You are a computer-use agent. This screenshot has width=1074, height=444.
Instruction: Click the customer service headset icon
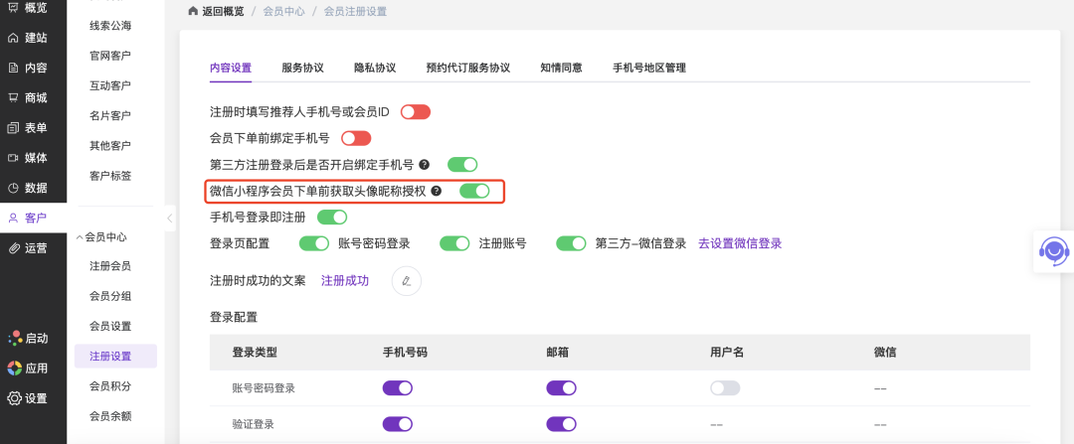1053,250
